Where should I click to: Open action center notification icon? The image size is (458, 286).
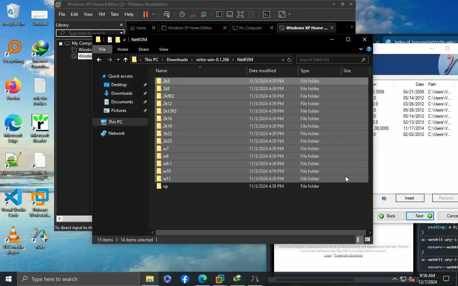coord(446,279)
